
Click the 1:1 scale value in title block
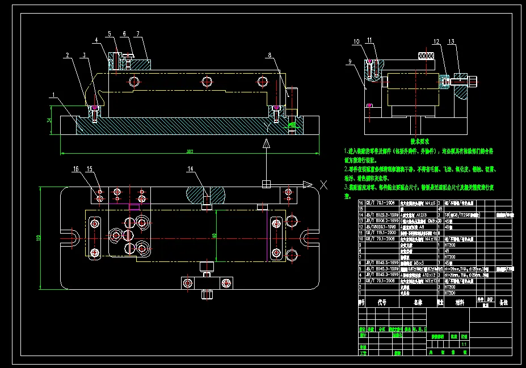[x=464, y=344]
